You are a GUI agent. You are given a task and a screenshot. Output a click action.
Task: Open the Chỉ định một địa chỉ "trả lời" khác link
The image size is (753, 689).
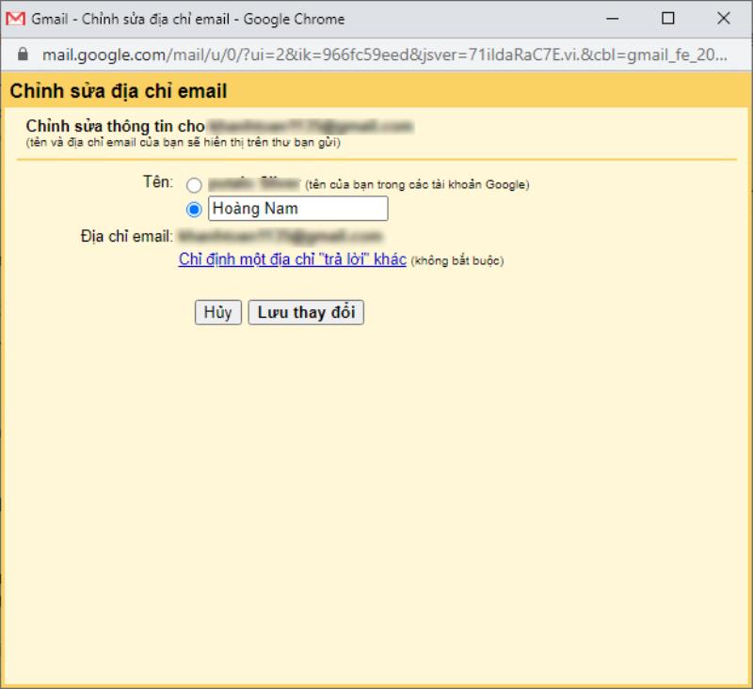point(292,259)
